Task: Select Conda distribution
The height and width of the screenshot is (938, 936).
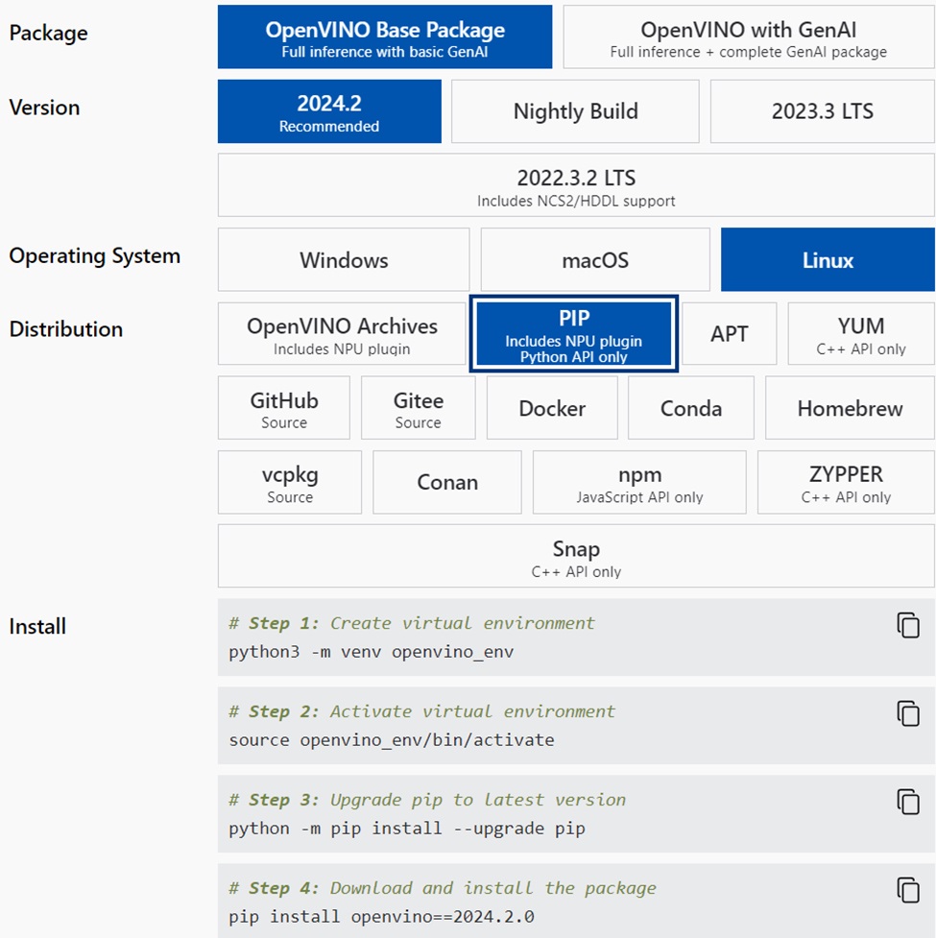Action: click(x=691, y=408)
